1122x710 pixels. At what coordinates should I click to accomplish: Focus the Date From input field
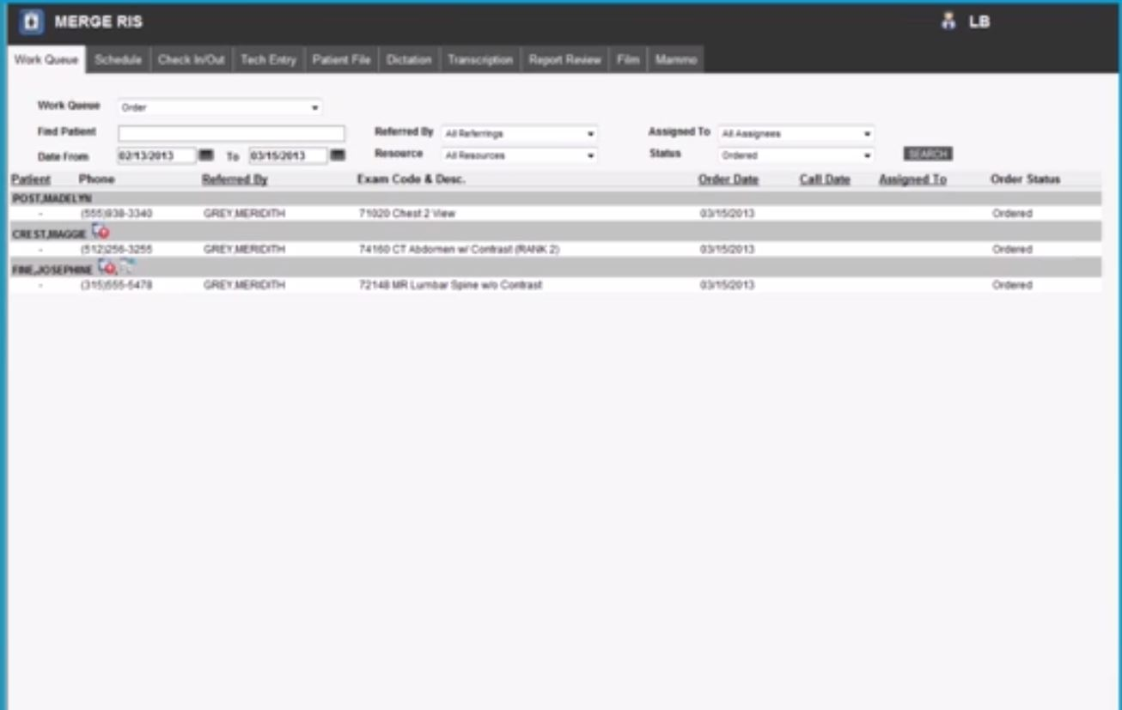(157, 155)
